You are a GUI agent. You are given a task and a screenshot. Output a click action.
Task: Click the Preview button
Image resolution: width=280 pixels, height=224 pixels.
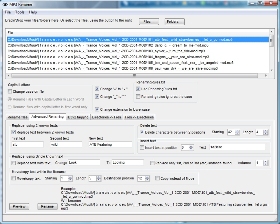pyautogui.click(x=19, y=207)
